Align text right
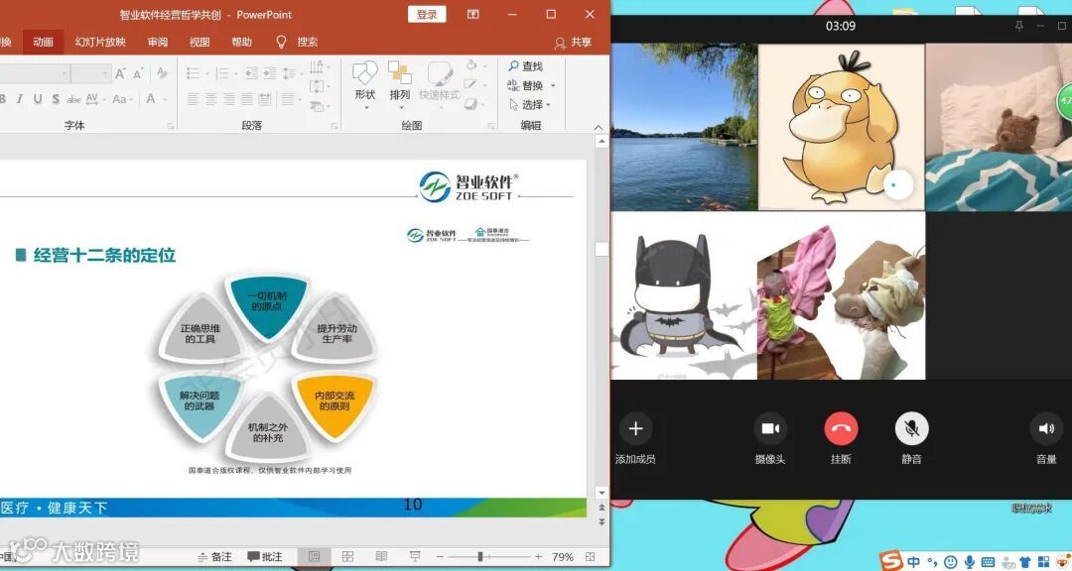 229,99
